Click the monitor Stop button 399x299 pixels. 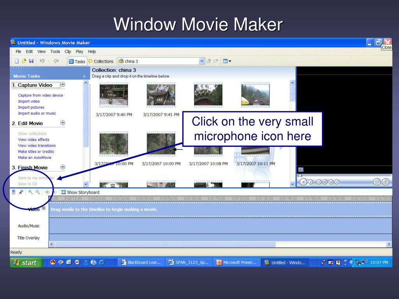pos(311,182)
